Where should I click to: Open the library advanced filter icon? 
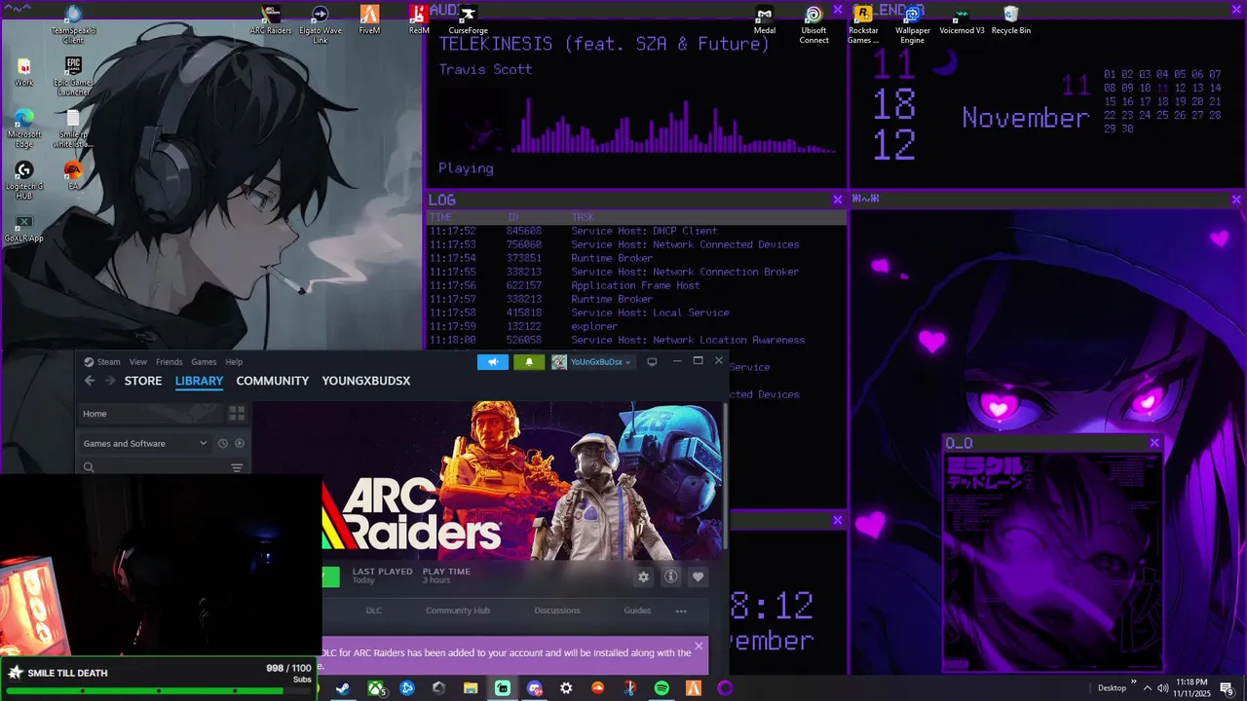click(237, 467)
